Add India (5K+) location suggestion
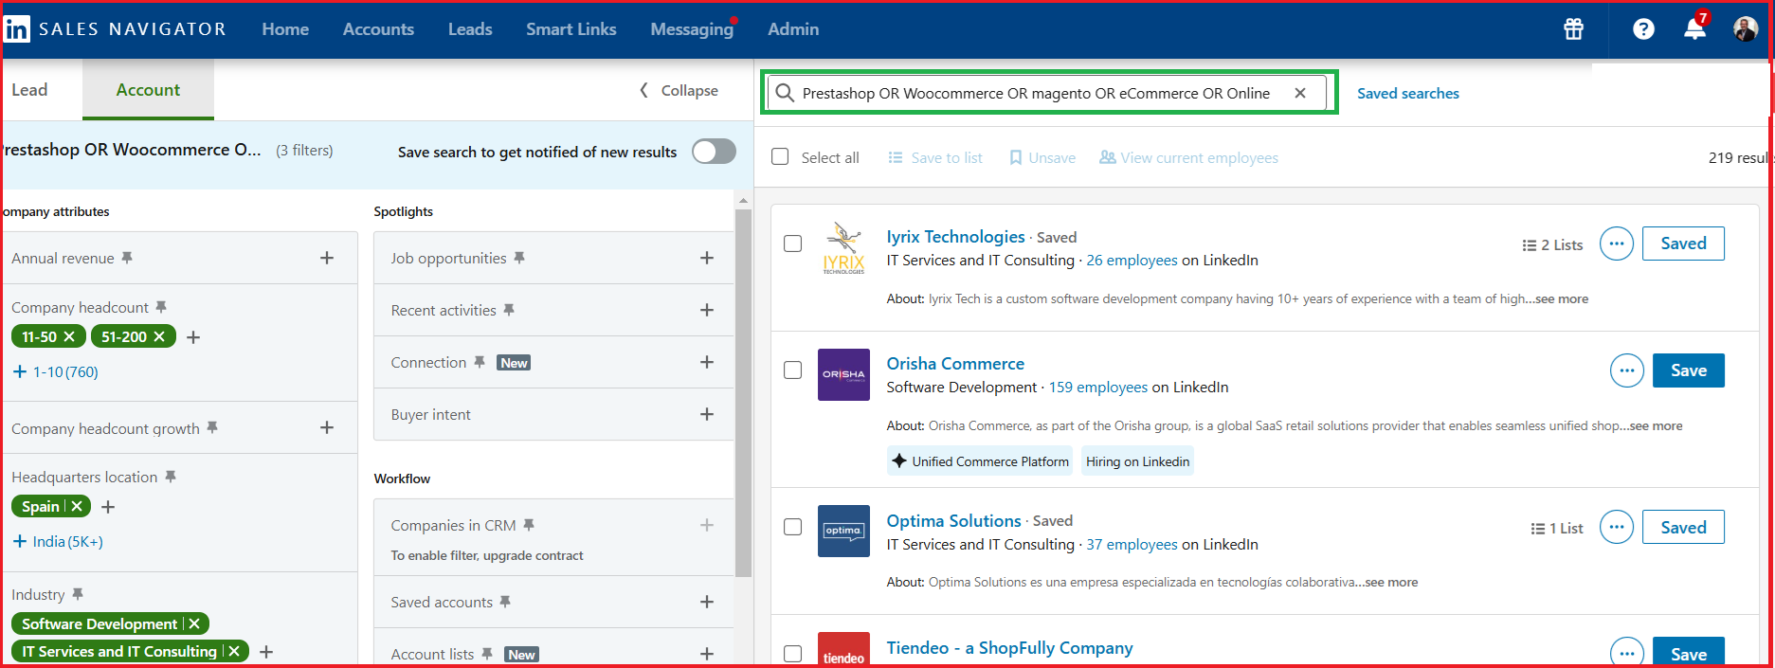The width and height of the screenshot is (1775, 668). point(58,541)
